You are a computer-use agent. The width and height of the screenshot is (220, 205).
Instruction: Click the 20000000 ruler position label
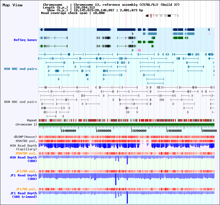pyautogui.click(x=209, y=131)
